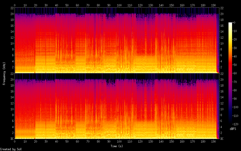Click the 20 second mark on top time axis
241x151 pixels.
point(36,5)
